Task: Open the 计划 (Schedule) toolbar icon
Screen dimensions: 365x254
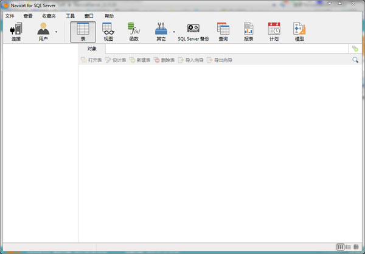Action: [x=274, y=32]
